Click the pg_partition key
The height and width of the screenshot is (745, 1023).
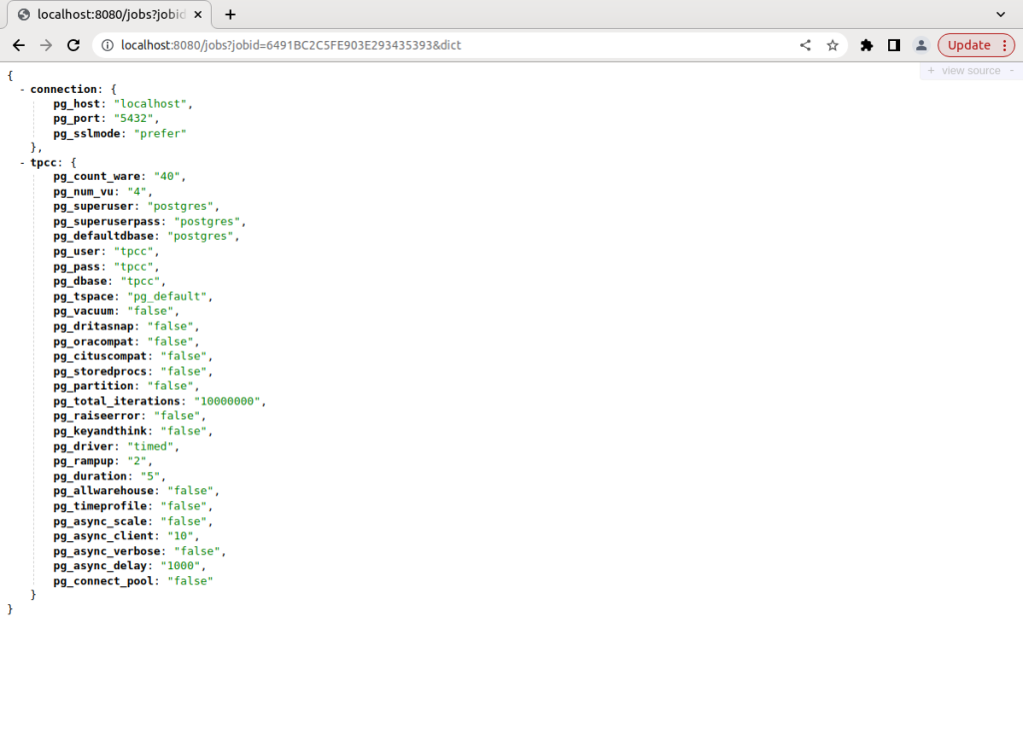93,385
